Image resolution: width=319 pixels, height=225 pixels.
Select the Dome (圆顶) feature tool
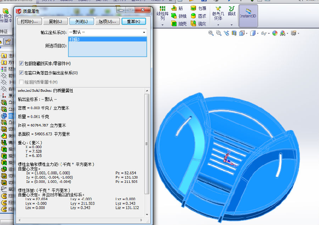click(x=194, y=16)
